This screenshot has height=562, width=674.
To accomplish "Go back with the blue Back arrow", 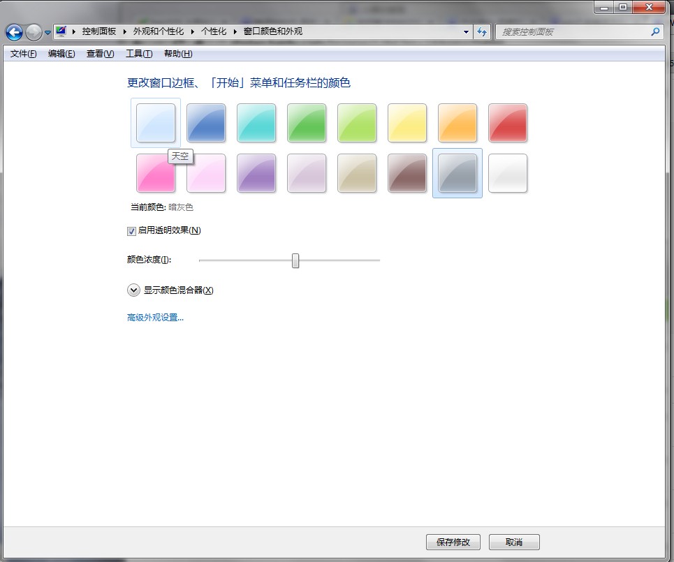I will tap(14, 32).
